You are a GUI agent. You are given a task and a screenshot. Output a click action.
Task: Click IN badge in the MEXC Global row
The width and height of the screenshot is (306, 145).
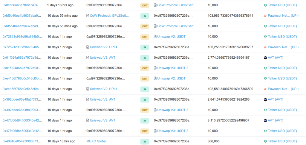(145, 142)
